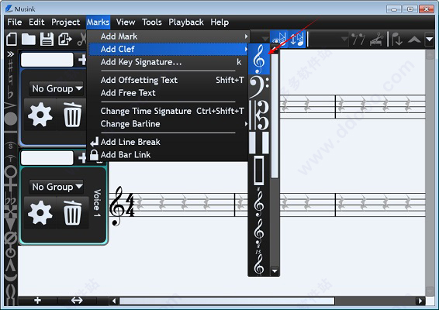The height and width of the screenshot is (310, 439).
Task: Save the project with floppy icon
Action: click(x=47, y=40)
